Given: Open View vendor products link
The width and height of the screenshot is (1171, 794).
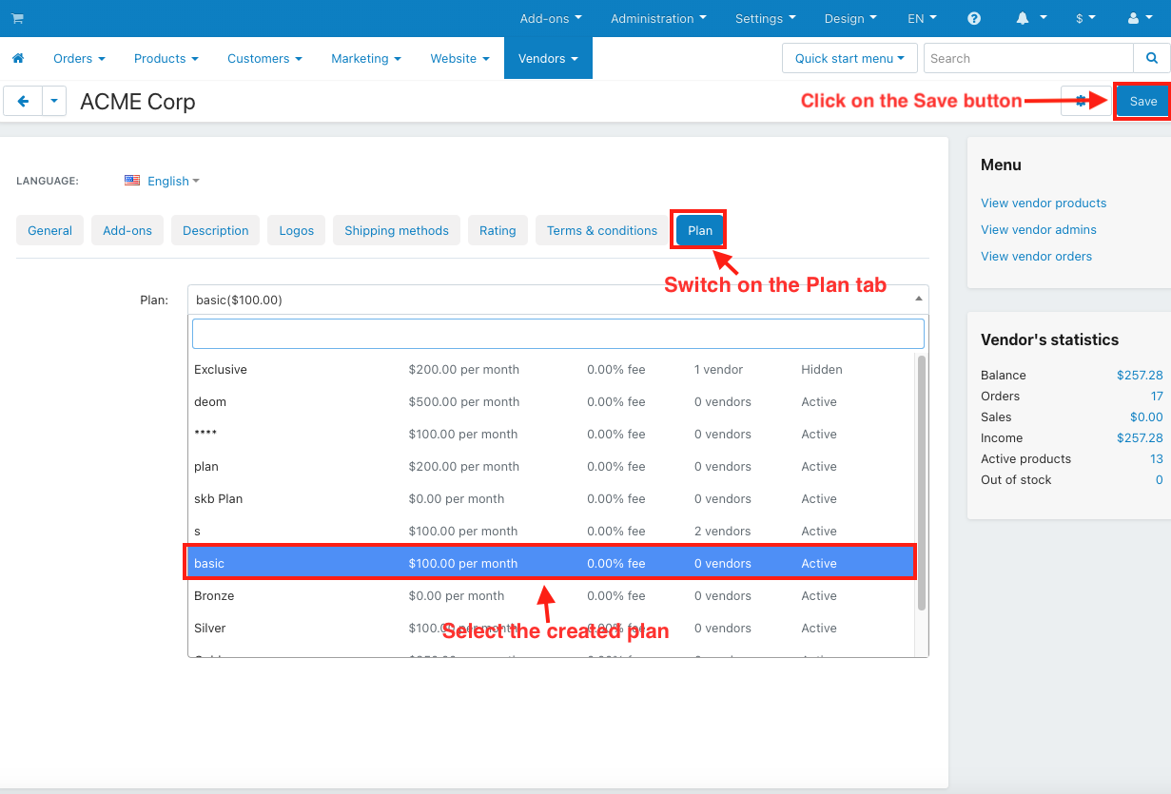Looking at the screenshot, I should coord(1043,203).
